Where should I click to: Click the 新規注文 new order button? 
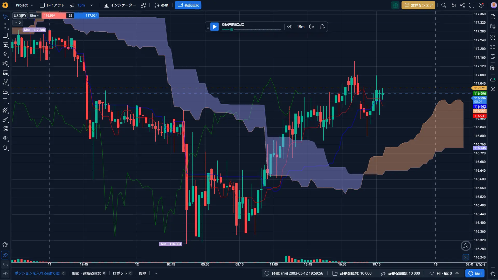click(188, 5)
